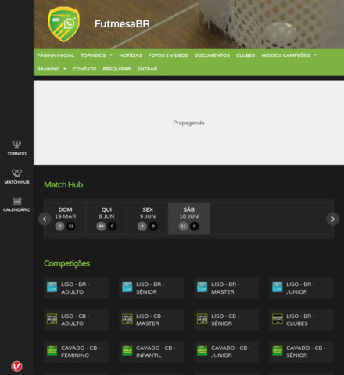
Task: Click the gray 40 count badge under 8 JUN
Action: pos(101,226)
